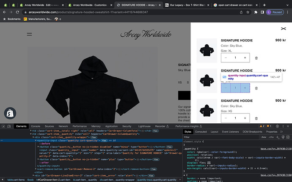Image resolution: width=292 pixels, height=182 pixels.
Task: Add a new style rule with plus icon
Action: tap(278, 137)
